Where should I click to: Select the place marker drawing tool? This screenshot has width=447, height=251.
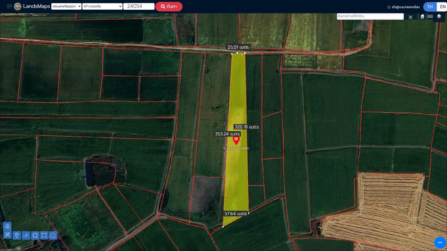click(17, 235)
